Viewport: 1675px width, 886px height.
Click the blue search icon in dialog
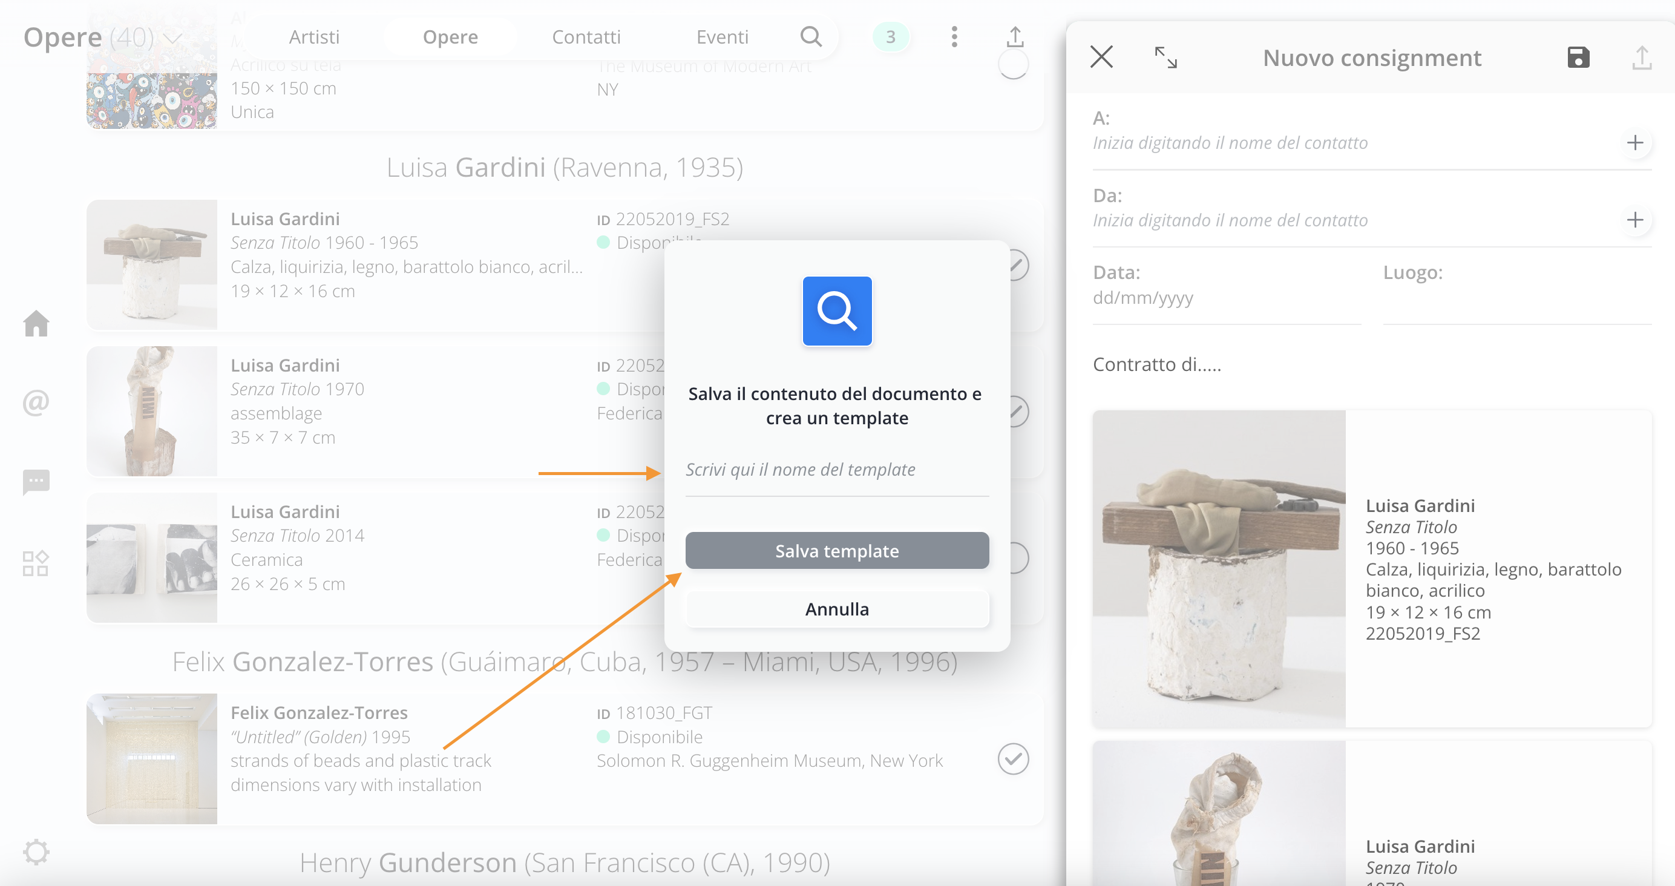(x=837, y=311)
